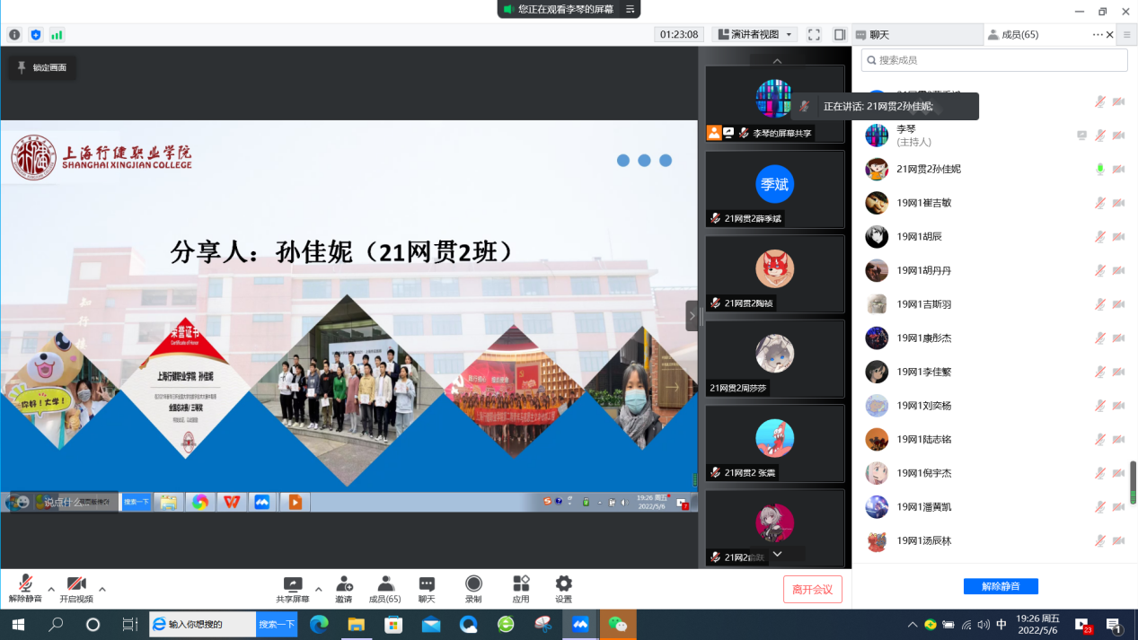Open the 邀请 invite icon
The width and height of the screenshot is (1138, 640).
[344, 589]
